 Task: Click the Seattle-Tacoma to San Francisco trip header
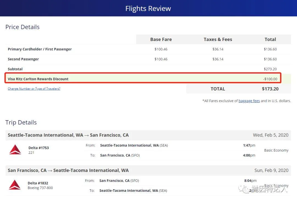point(68,135)
